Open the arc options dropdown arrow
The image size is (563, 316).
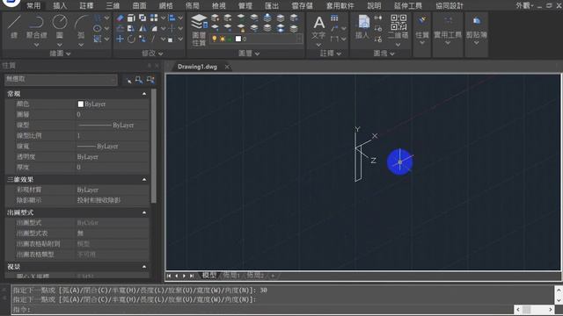(81, 45)
